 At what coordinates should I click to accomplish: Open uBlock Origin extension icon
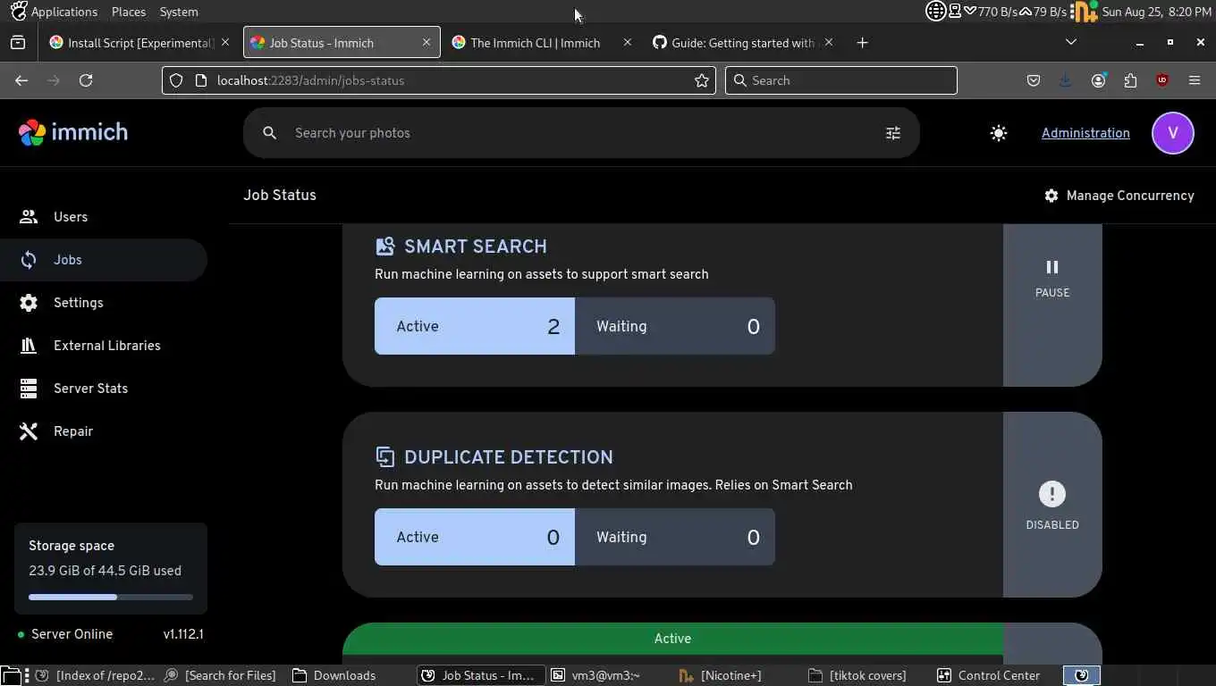tap(1162, 80)
